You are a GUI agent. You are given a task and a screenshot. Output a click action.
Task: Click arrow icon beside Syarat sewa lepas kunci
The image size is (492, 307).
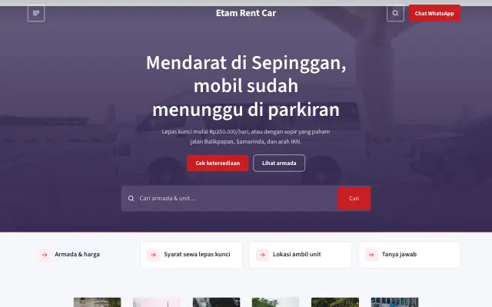[x=154, y=255]
